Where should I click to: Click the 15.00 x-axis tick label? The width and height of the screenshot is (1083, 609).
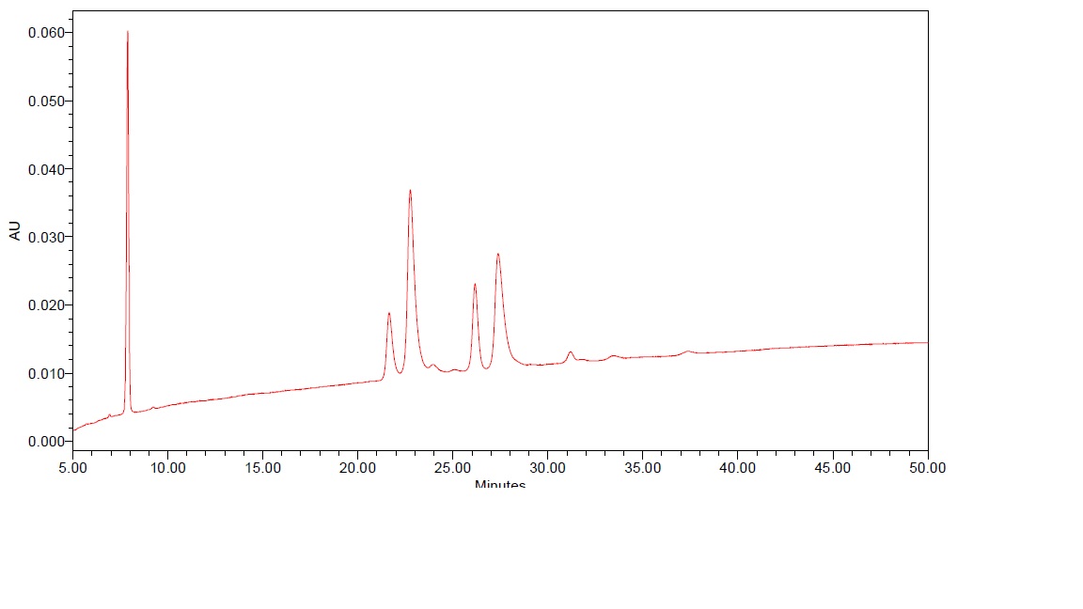click(263, 467)
